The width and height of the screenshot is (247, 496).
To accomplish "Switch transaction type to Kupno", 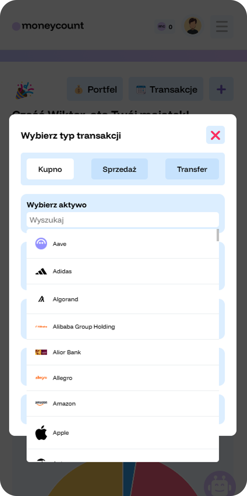I will [x=50, y=169].
